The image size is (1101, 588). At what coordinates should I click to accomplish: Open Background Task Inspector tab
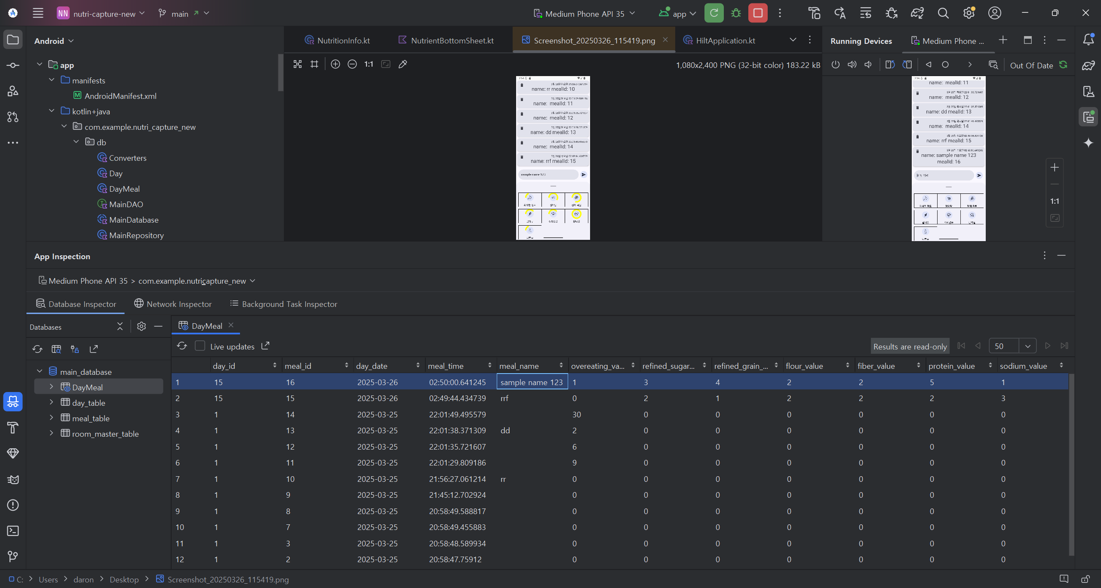point(283,304)
